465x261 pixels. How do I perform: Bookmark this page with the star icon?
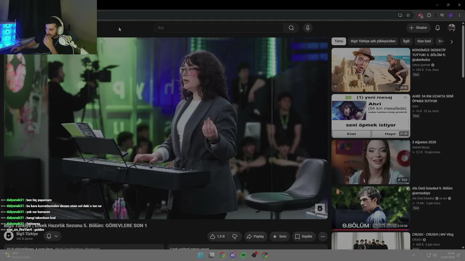click(x=408, y=15)
